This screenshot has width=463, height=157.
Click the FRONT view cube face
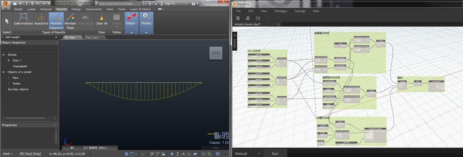pos(216,53)
